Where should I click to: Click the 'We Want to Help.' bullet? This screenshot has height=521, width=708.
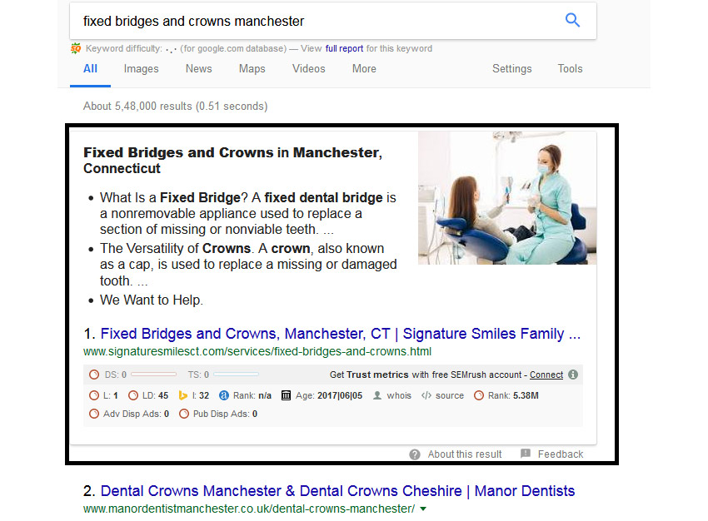pyautogui.click(x=152, y=300)
